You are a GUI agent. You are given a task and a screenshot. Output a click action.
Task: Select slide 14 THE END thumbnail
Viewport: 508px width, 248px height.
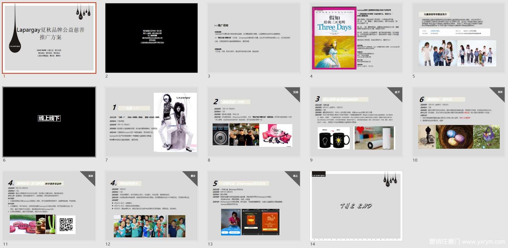tap(356, 206)
